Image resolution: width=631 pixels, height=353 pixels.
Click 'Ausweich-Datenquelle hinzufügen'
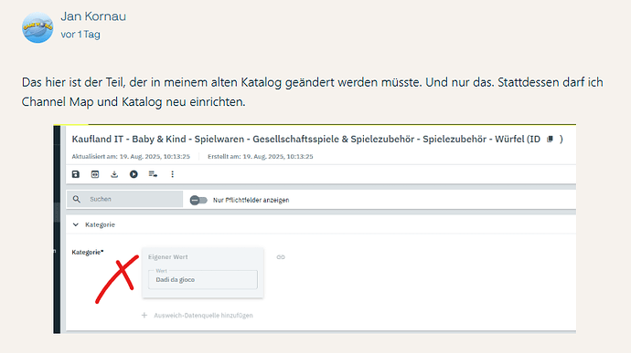(x=203, y=316)
